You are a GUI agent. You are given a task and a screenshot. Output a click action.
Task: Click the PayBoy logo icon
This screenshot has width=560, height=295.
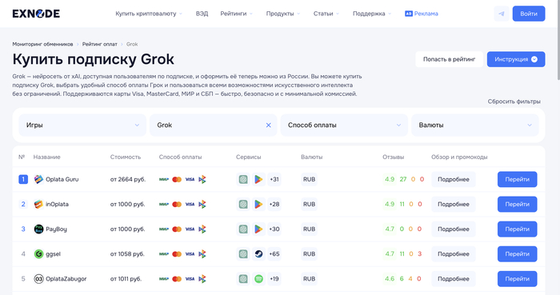(38, 229)
